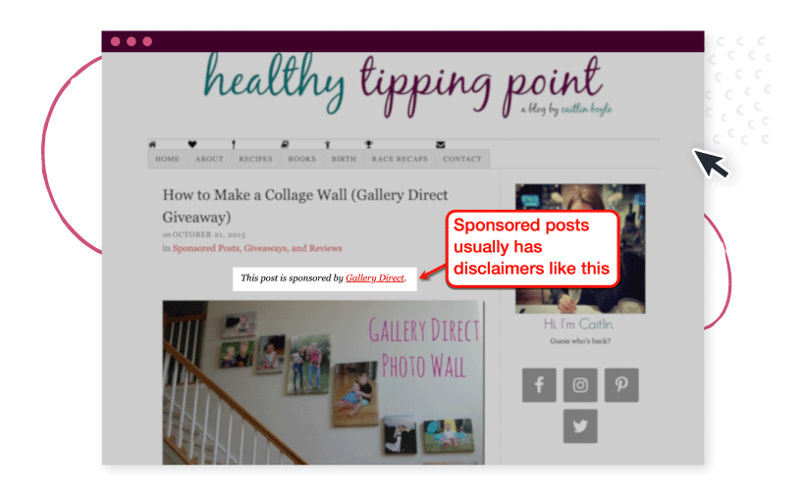This screenshot has width=805, height=500.
Task: Click the book icon above Books
Action: (x=285, y=145)
